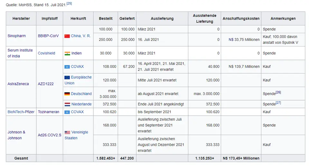Click the N$ 139,7 Millionen cost cell
Viewport: 309px width, 166px height.
coord(241,66)
